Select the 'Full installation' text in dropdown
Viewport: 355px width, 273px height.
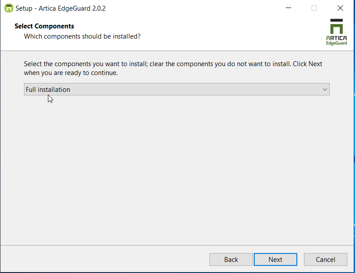tap(48, 90)
